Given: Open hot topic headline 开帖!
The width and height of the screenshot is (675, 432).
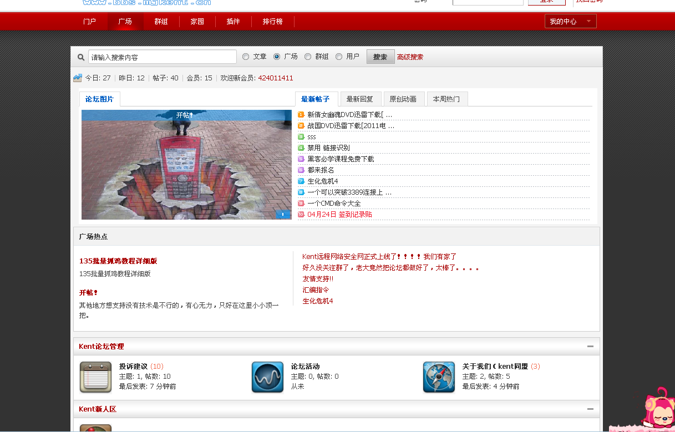Looking at the screenshot, I should tap(89, 293).
